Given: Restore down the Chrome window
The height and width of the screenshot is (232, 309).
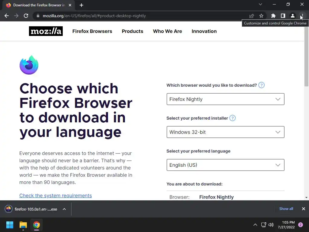Looking at the screenshot, I should [288, 4].
